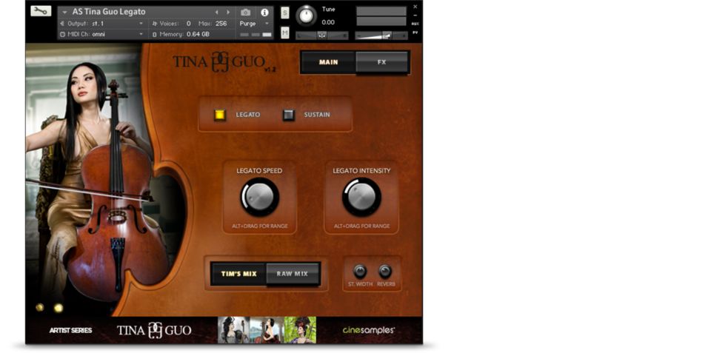Image resolution: width=711 pixels, height=353 pixels.
Task: Switch to the FX tab
Action: (381, 62)
